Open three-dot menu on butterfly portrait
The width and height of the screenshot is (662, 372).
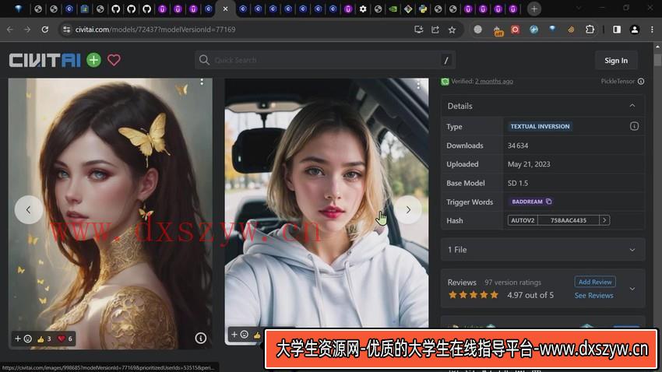pyautogui.click(x=202, y=82)
